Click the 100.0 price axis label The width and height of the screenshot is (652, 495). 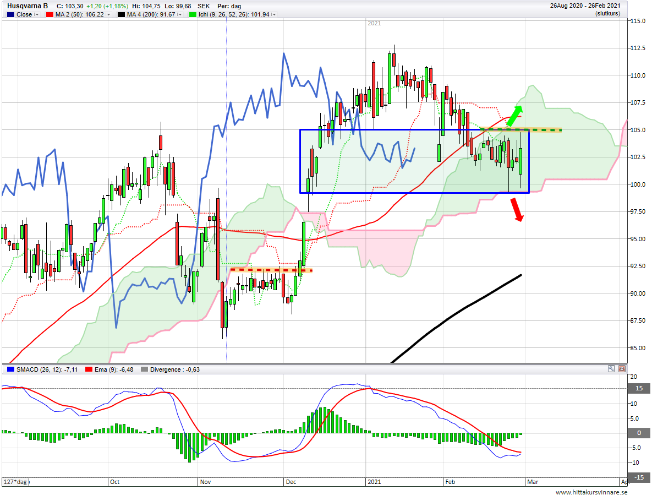click(x=638, y=184)
